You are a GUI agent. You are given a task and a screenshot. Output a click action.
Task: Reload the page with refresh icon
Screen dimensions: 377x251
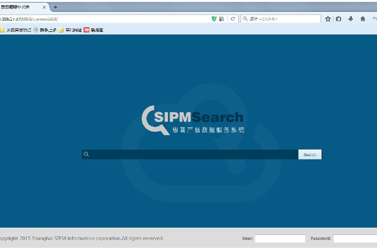click(x=232, y=19)
